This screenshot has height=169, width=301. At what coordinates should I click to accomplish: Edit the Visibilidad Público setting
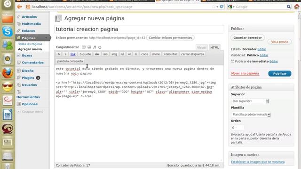pyautogui.click(x=264, y=55)
